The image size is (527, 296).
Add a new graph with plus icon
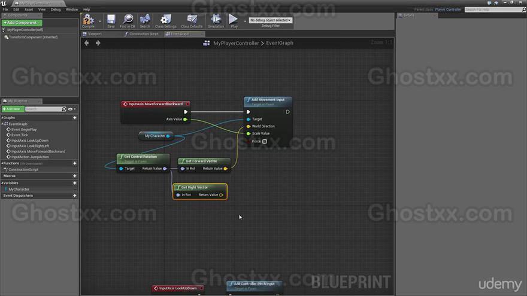coord(75,118)
